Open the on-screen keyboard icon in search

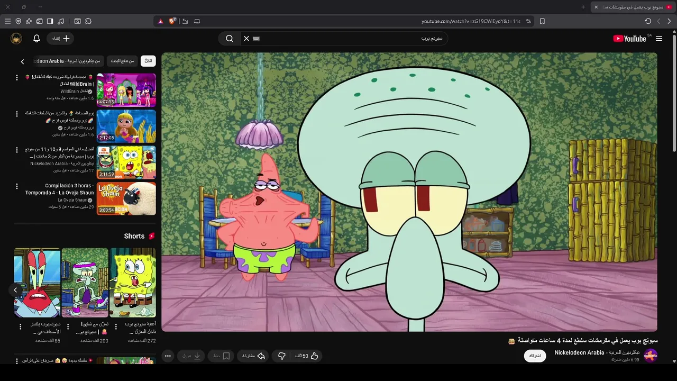[257, 39]
